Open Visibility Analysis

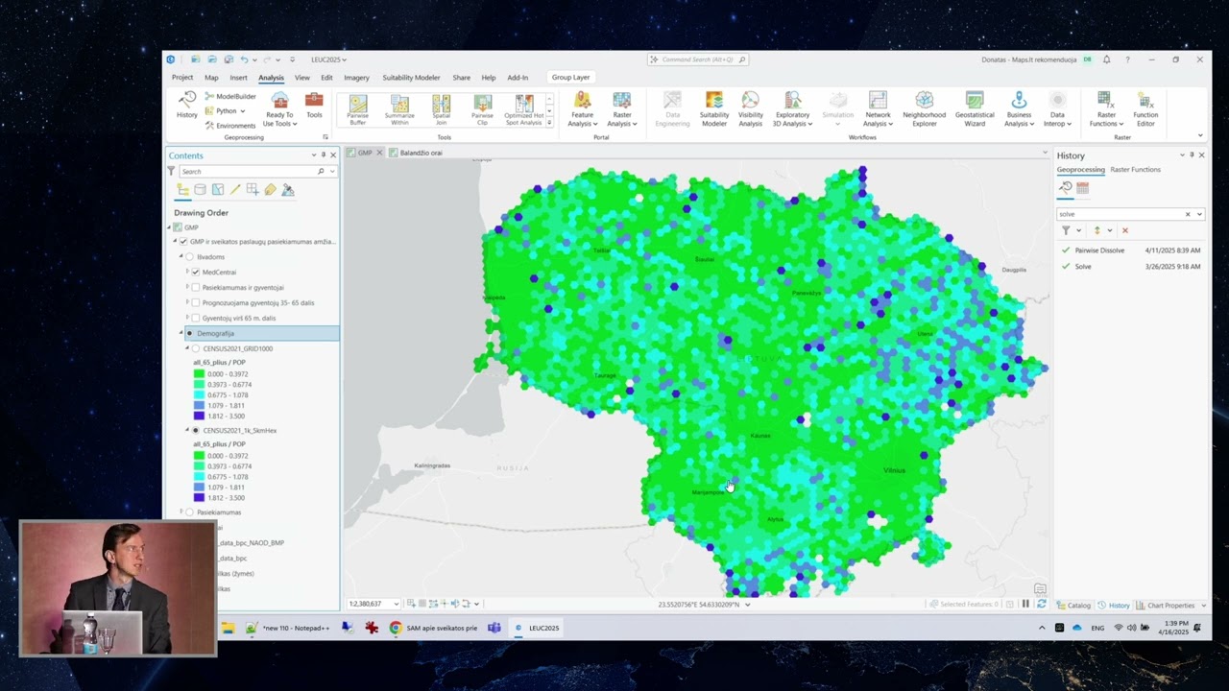[751, 109]
